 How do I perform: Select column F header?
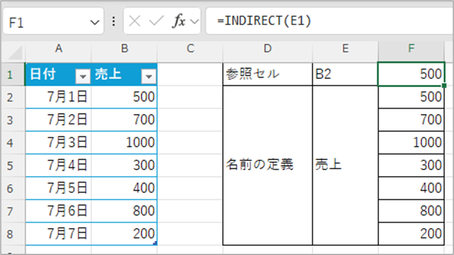click(411, 50)
